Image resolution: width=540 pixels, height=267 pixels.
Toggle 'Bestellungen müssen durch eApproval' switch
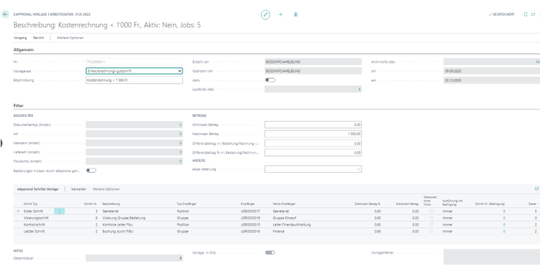click(92, 170)
